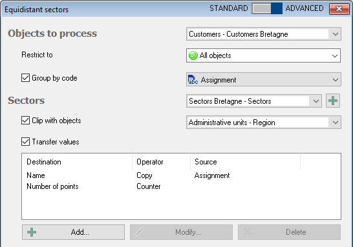The image size is (353, 247).
Task: Click the green check icon in All objects
Action: 193,55
